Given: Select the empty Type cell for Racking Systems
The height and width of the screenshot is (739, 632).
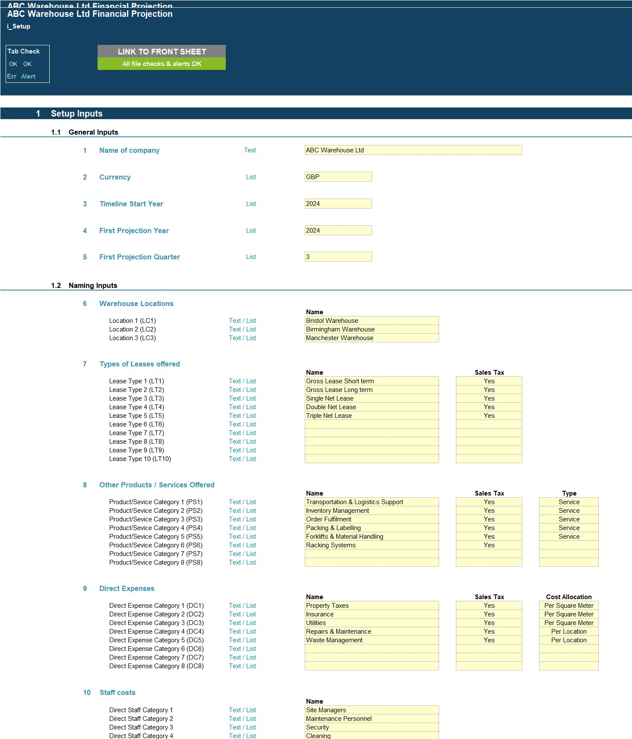Looking at the screenshot, I should [x=569, y=545].
